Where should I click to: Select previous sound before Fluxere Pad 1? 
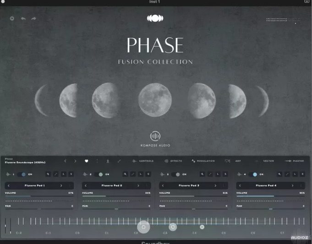click(x=9, y=185)
